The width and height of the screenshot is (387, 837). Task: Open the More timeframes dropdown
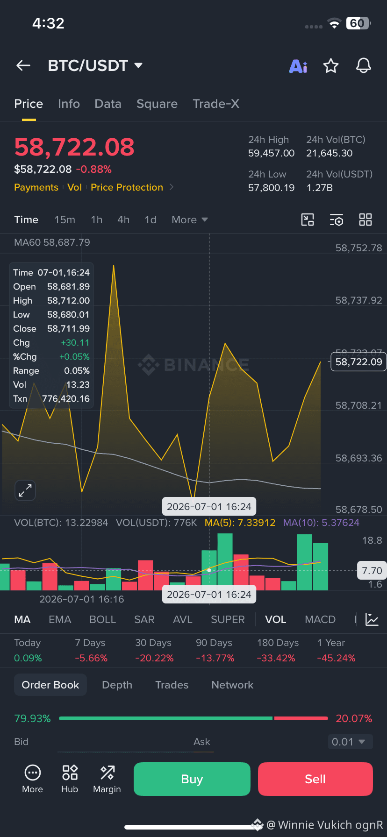click(190, 220)
